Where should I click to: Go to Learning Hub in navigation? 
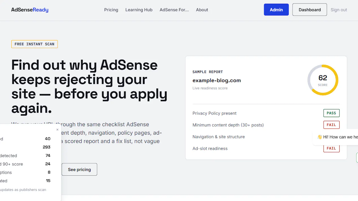(x=139, y=10)
